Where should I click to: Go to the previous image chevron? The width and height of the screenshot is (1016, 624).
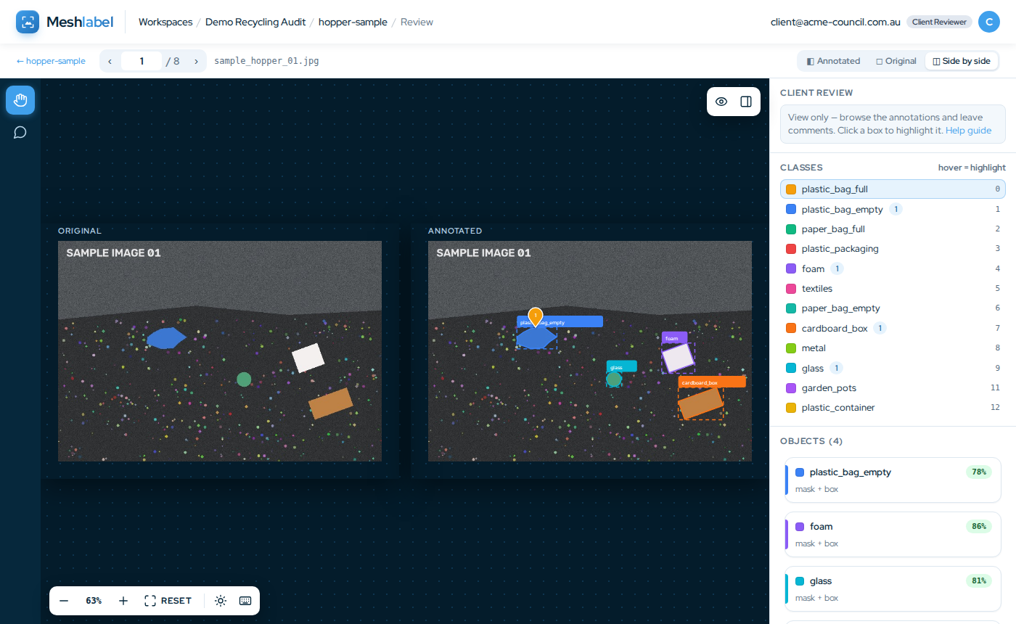(x=110, y=61)
